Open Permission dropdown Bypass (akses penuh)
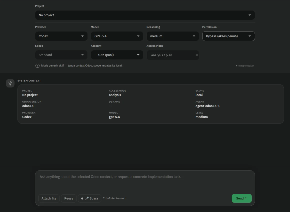Screen dimensions: 290x212 click(x=228, y=36)
